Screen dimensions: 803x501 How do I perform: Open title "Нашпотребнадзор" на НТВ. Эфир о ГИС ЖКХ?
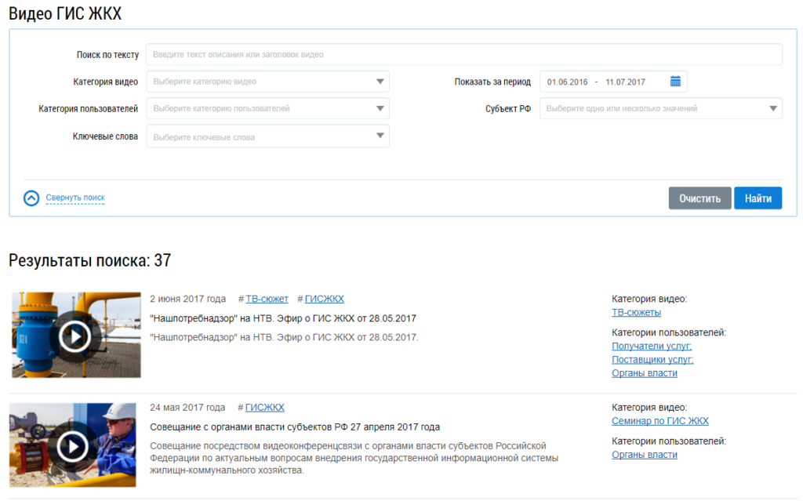click(x=282, y=318)
